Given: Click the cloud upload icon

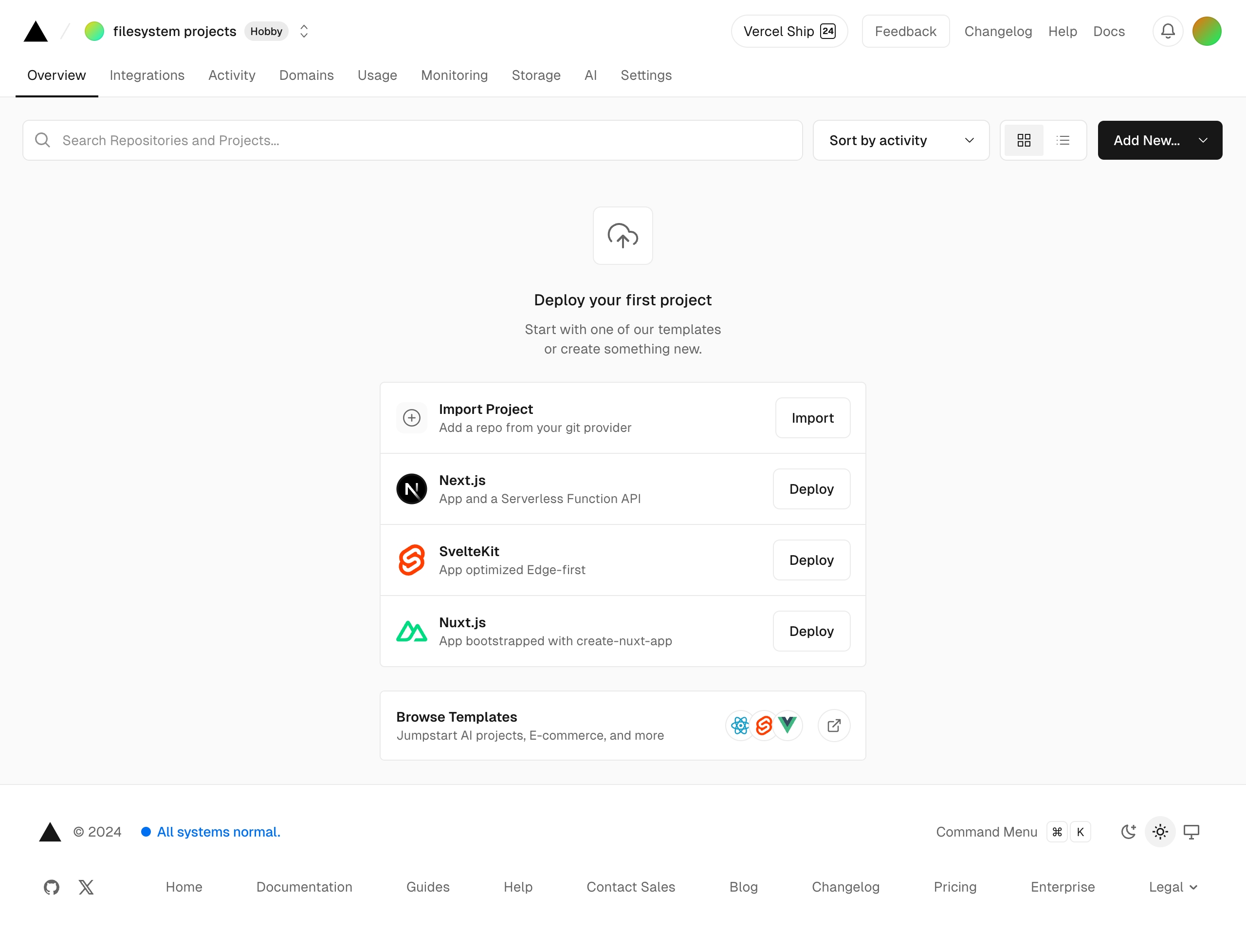Looking at the screenshot, I should coord(623,236).
